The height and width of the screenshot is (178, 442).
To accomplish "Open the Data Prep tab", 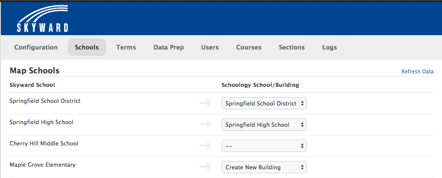I will pyautogui.click(x=168, y=47).
